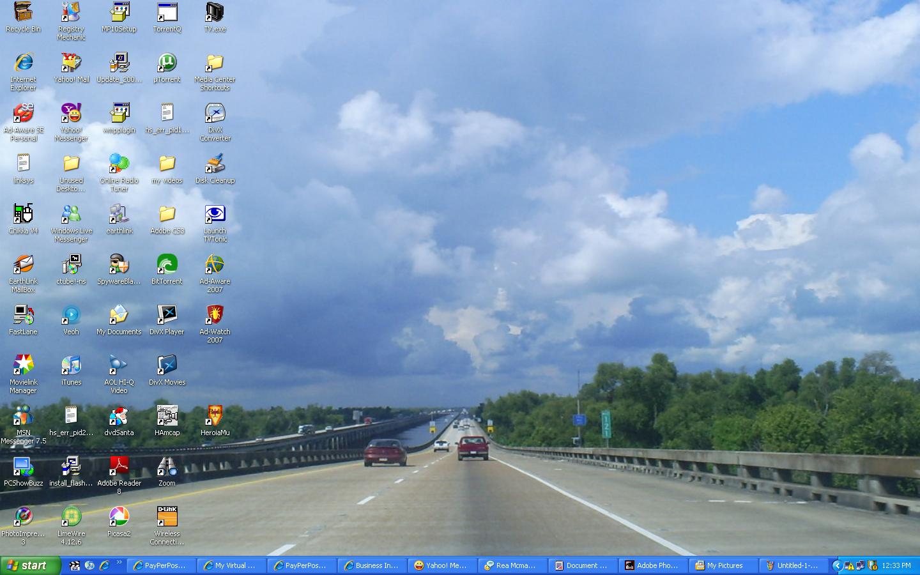The image size is (920, 575).
Task: Open LimeWire 4.12.6
Action: click(70, 516)
